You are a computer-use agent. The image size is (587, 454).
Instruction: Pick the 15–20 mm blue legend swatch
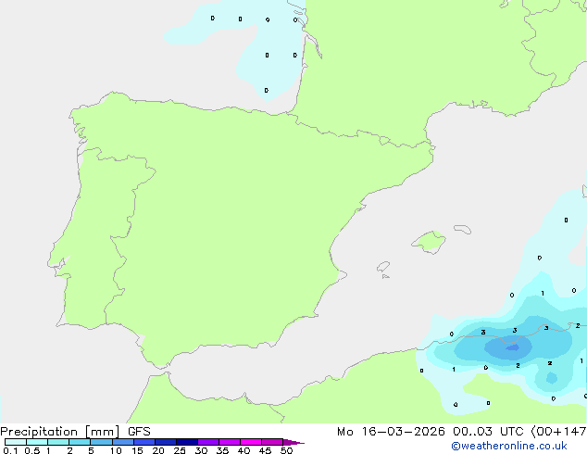coord(144,442)
